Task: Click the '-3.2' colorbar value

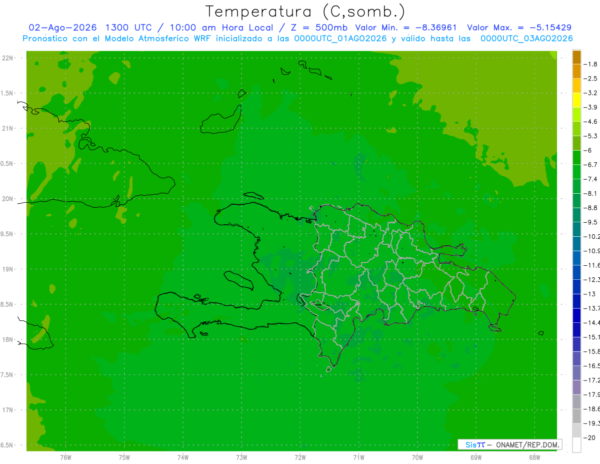Action: click(591, 93)
